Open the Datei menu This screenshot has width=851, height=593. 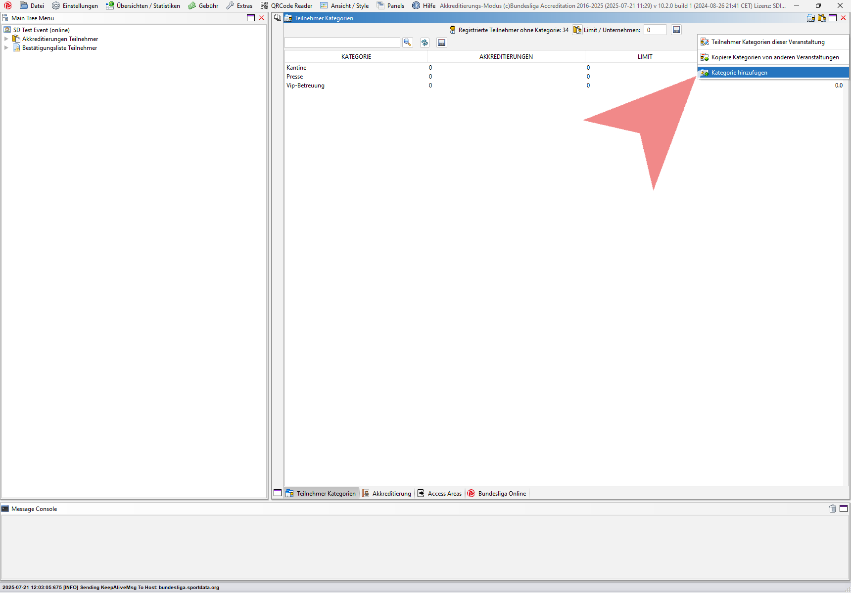[x=32, y=6]
